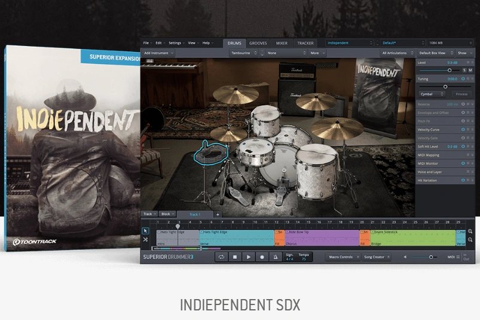Click the Process button
The width and height of the screenshot is (480, 320).
coord(461,94)
